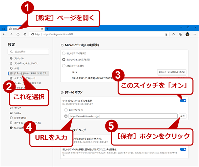Select これらのページを開く startup option
The width and height of the screenshot is (199, 167).
(64, 66)
